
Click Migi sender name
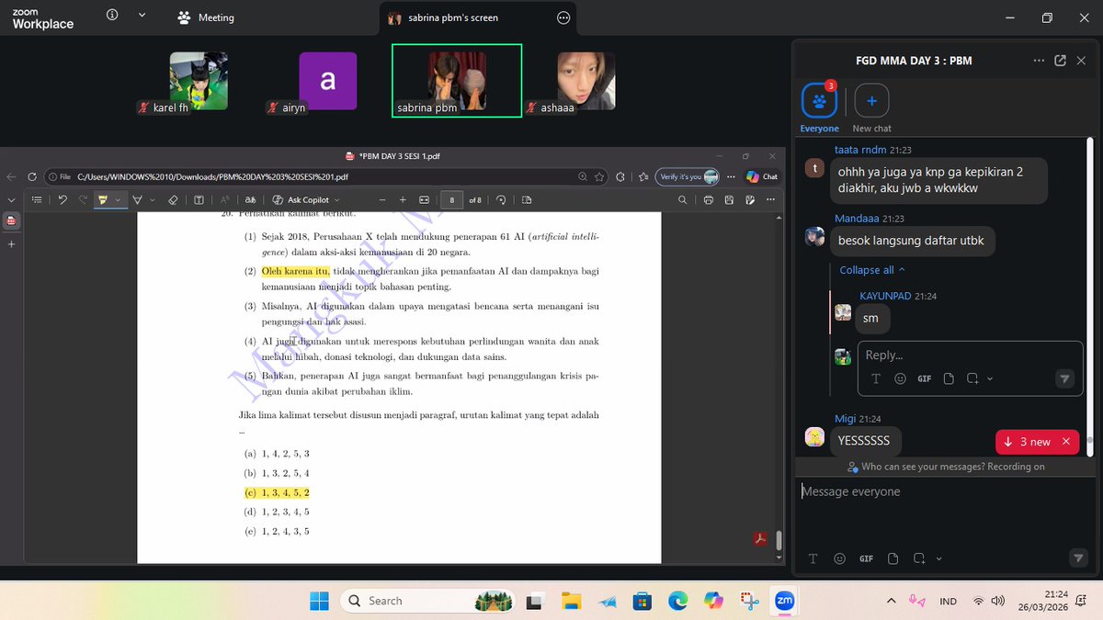pos(845,419)
